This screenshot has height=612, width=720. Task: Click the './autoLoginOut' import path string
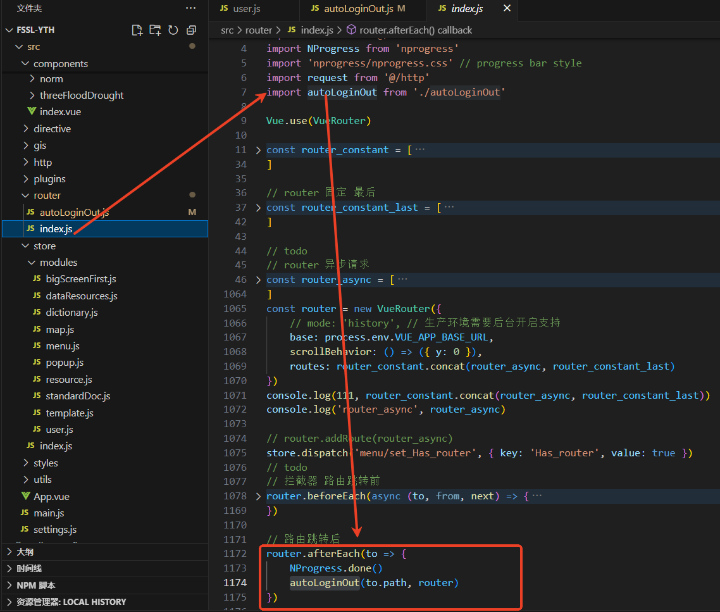click(459, 92)
